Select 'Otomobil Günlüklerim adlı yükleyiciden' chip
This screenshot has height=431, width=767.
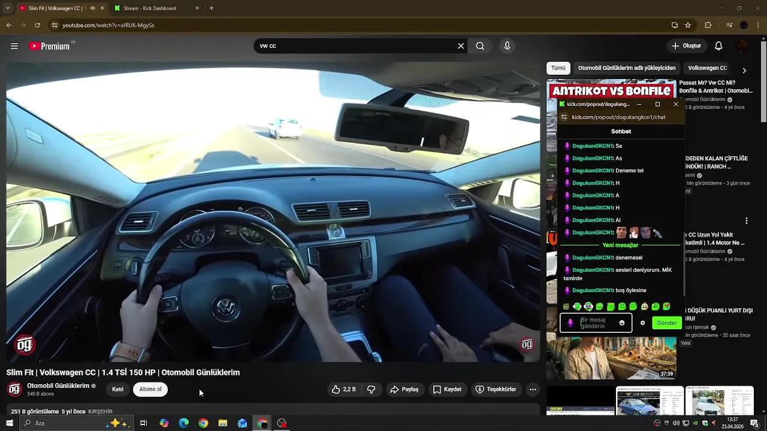tap(627, 68)
